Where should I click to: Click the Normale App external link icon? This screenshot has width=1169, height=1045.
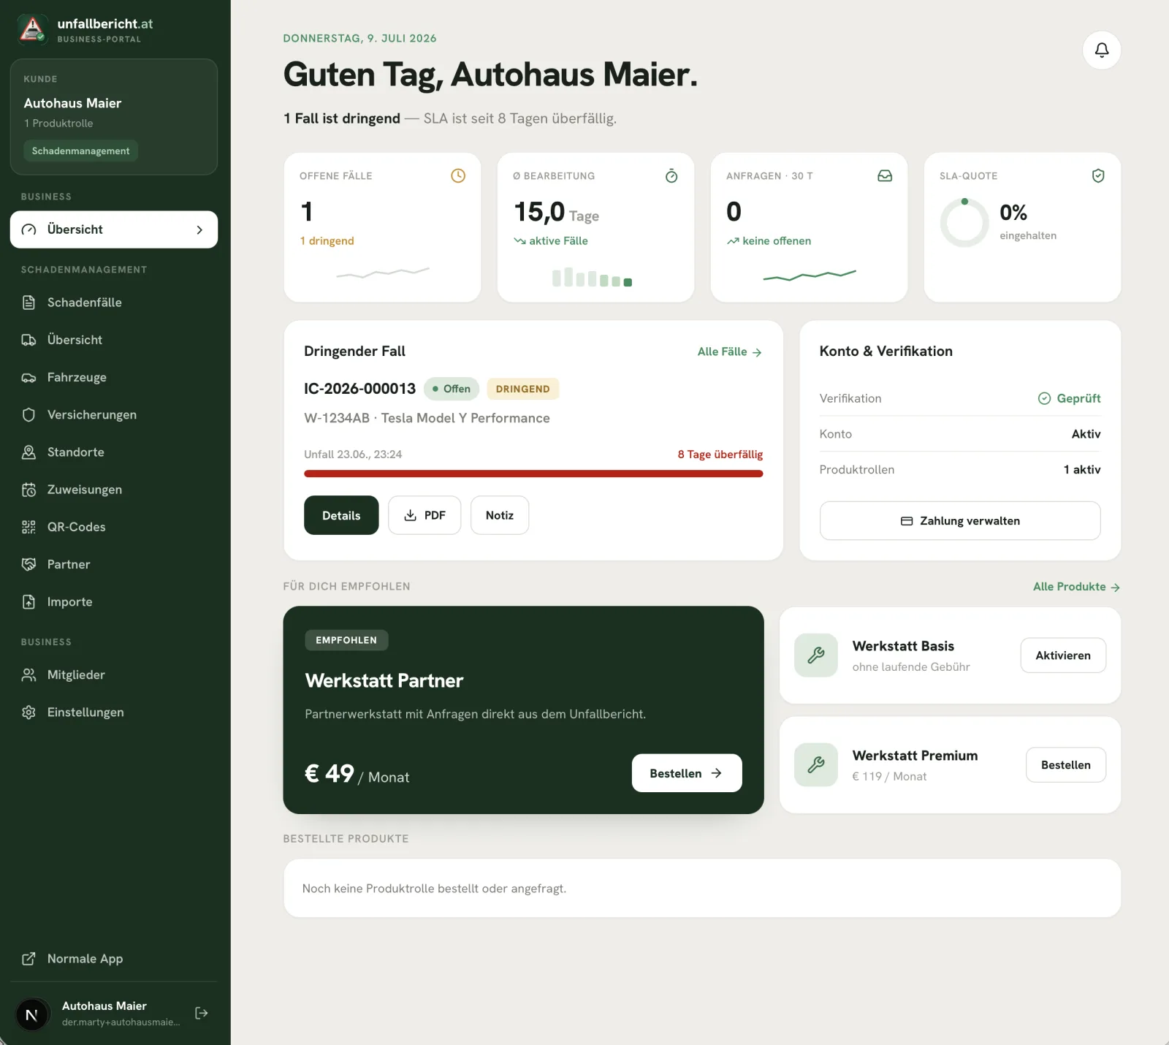pyautogui.click(x=28, y=959)
